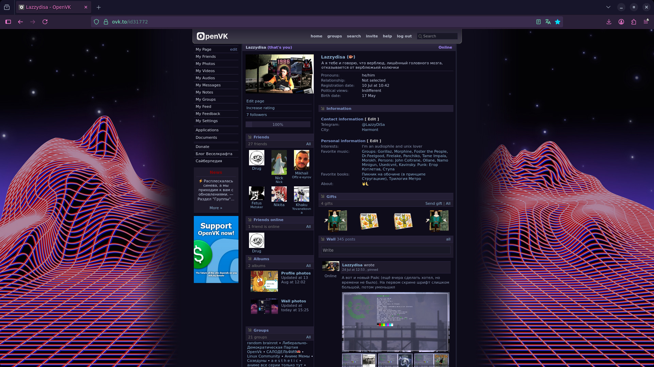Viewport: 654px width, 367px height.
Task: Click the bookmark star icon
Action: pyautogui.click(x=558, y=22)
